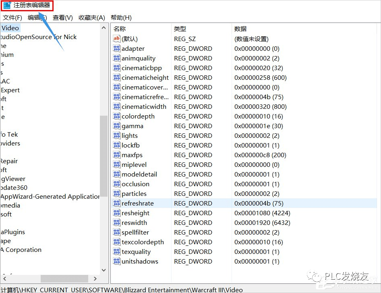
Task: Click the tree pane vertical scrollbar thumb
Action: click(104, 161)
